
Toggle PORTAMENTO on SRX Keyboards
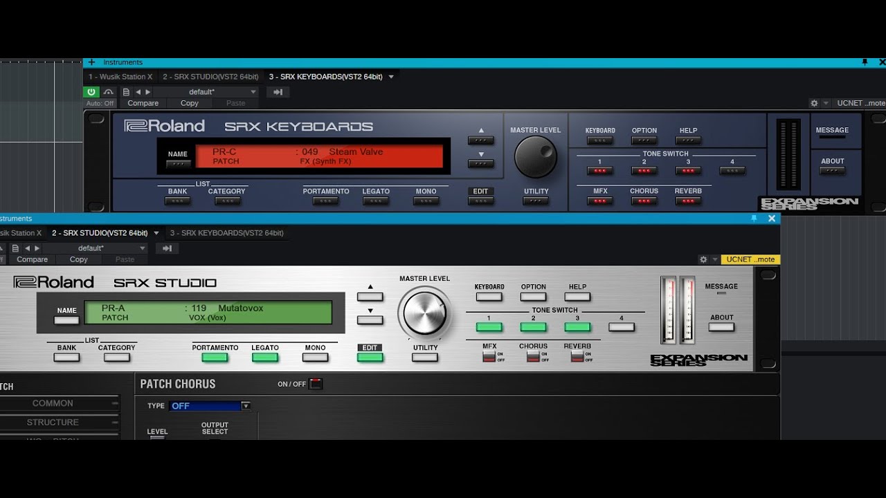tap(325, 201)
